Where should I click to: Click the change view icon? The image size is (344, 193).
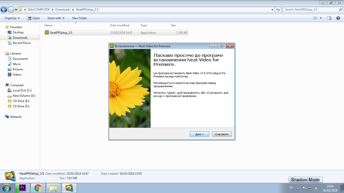tap(315, 18)
